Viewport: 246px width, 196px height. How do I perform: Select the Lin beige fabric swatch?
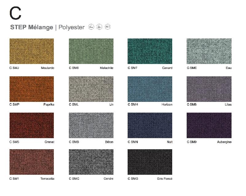point(91,89)
